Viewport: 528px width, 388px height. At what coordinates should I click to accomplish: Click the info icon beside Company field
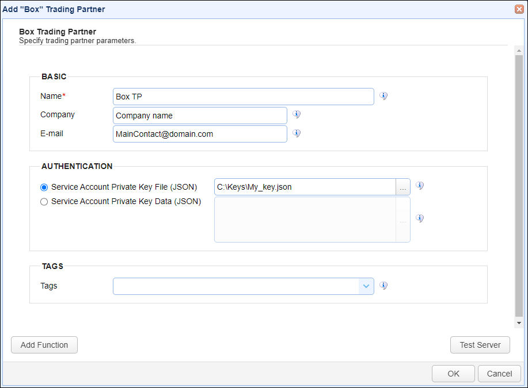297,114
